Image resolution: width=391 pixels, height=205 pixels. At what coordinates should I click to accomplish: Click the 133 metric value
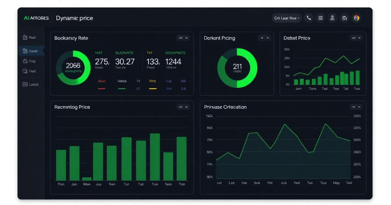tap(153, 61)
